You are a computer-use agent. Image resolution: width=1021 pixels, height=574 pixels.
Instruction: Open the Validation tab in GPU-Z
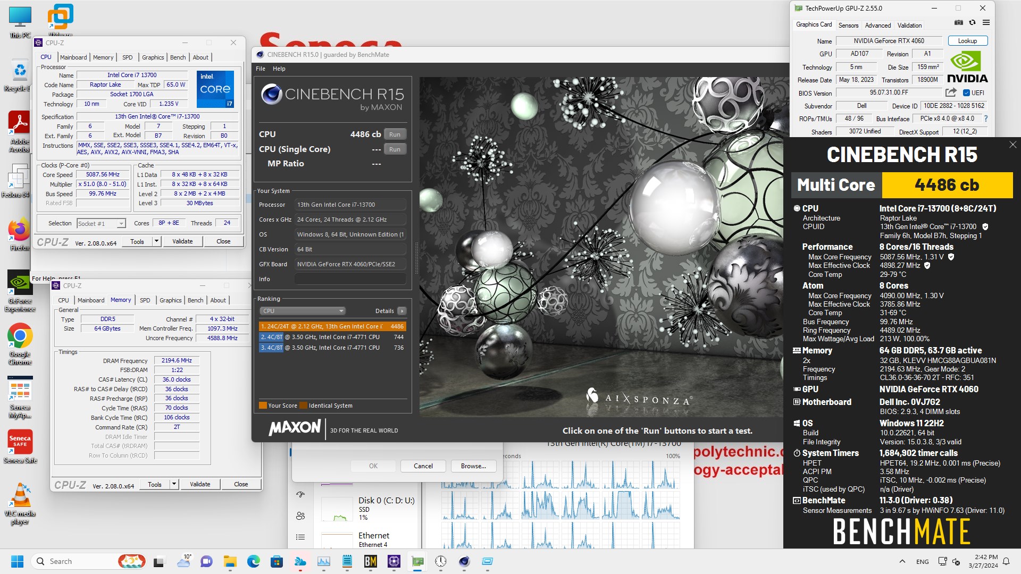click(x=909, y=25)
